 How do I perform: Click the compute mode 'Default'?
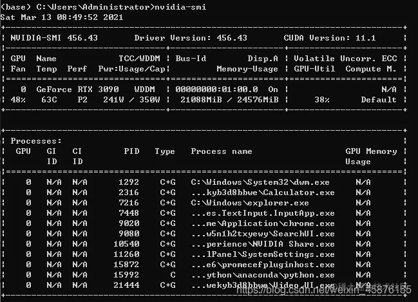(x=379, y=100)
